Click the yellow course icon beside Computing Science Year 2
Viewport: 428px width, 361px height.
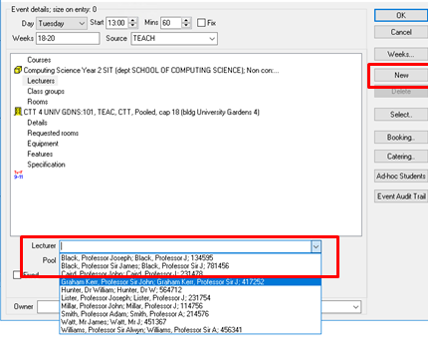tap(18, 70)
